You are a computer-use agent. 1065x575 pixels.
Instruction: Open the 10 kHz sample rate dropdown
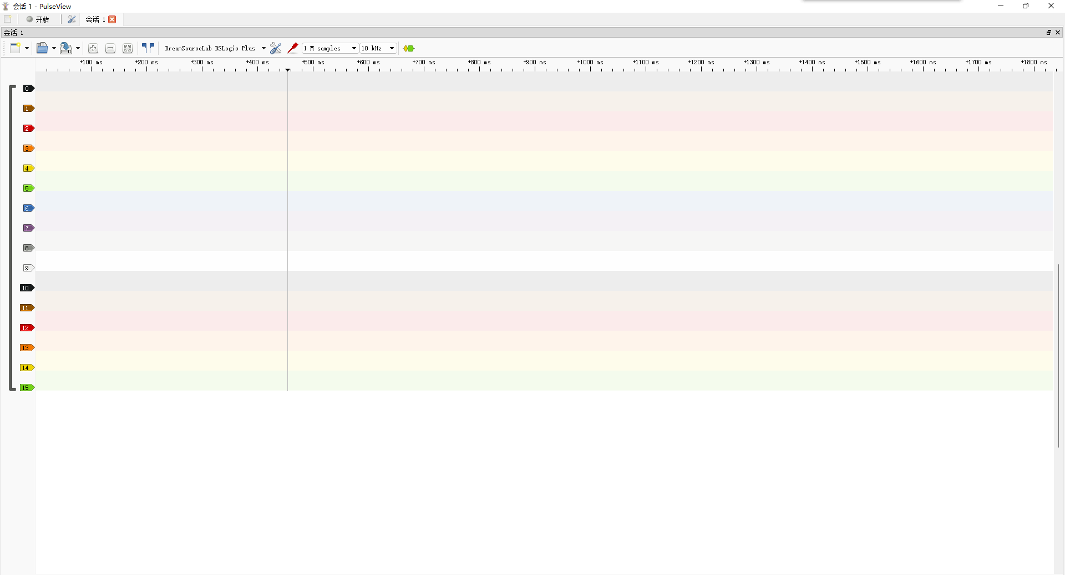(x=378, y=48)
